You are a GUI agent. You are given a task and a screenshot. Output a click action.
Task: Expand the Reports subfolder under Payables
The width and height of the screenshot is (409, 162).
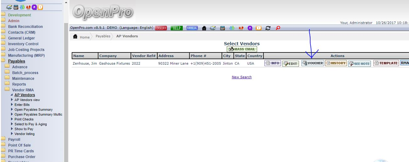click(x=19, y=84)
